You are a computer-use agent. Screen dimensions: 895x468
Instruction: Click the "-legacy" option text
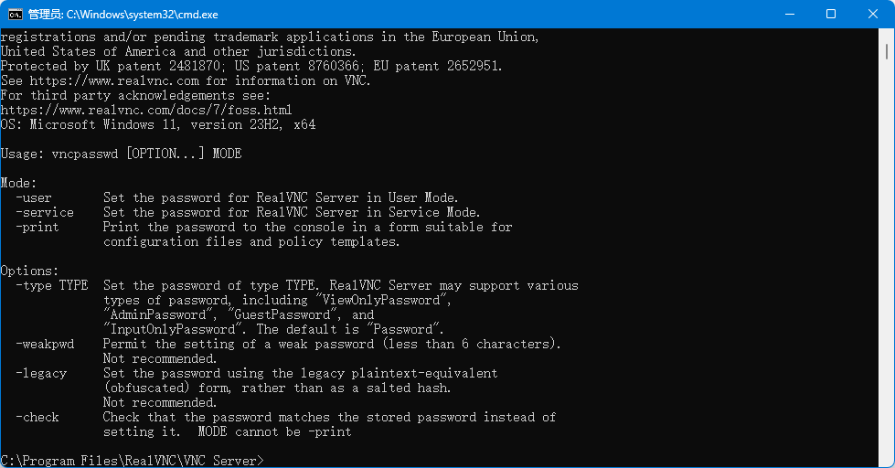coord(41,373)
